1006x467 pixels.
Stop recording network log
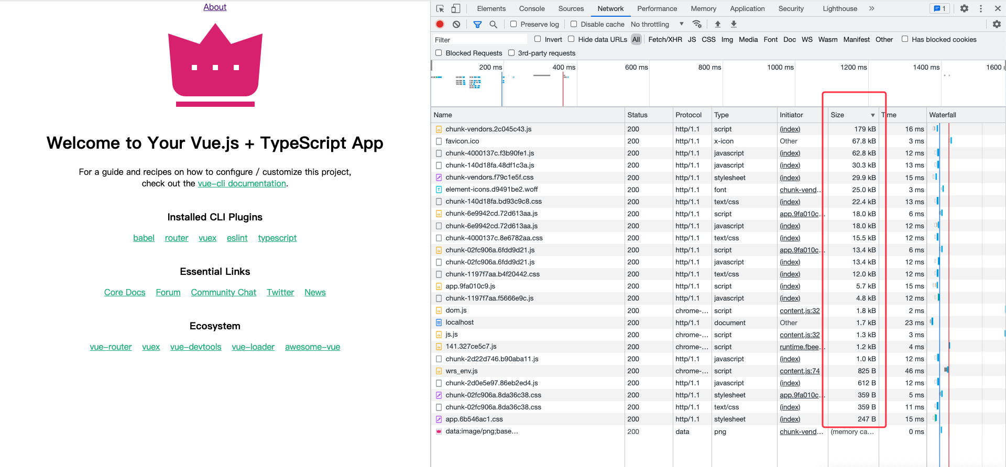pos(440,24)
